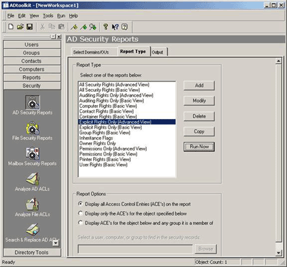Expand the Reports sidebar section
The width and height of the screenshot is (287, 267).
(32, 78)
